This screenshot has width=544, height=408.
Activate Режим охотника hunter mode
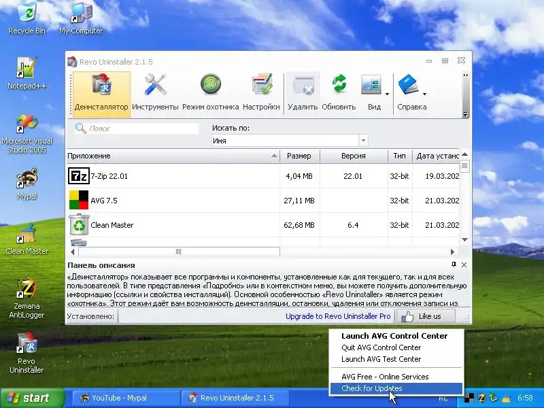click(x=211, y=94)
